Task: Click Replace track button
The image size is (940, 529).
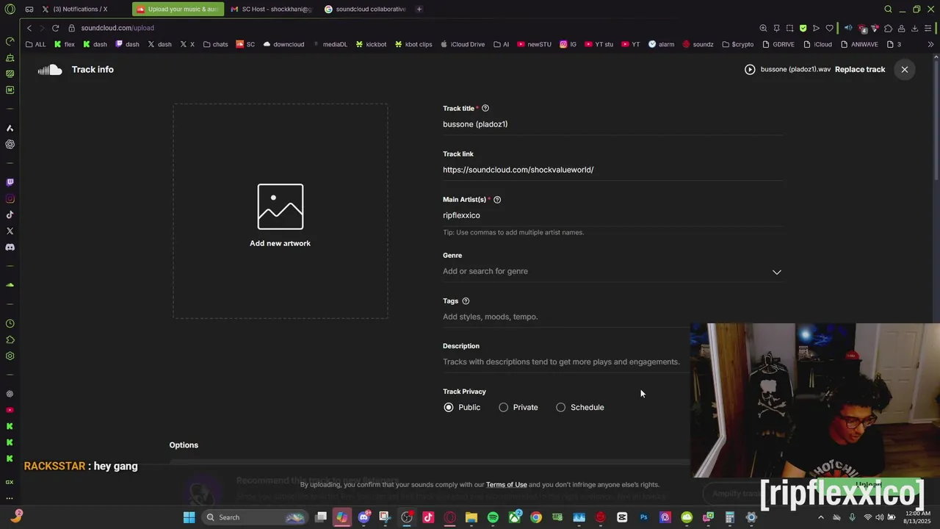Action: click(x=860, y=69)
